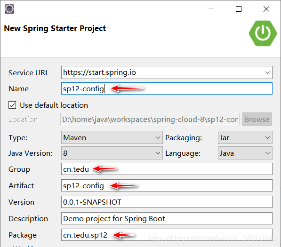The height and width of the screenshot is (247, 281).
Task: Focus the Name field with sp12-config
Action: (x=167, y=88)
